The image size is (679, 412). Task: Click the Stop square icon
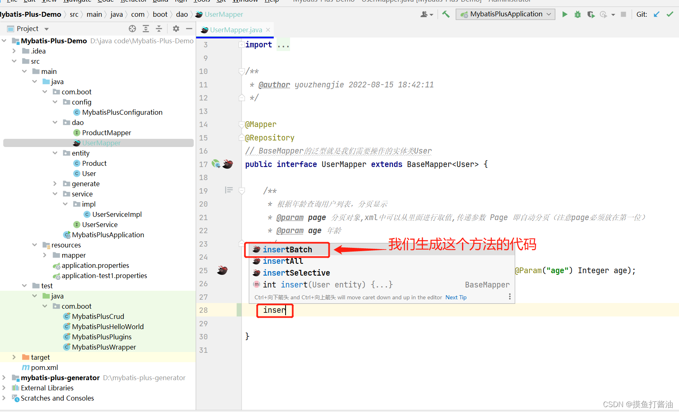[623, 14]
